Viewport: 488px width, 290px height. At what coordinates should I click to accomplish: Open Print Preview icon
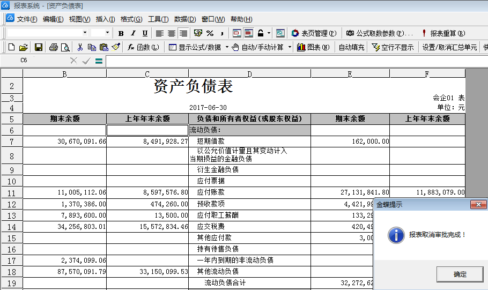(65, 47)
